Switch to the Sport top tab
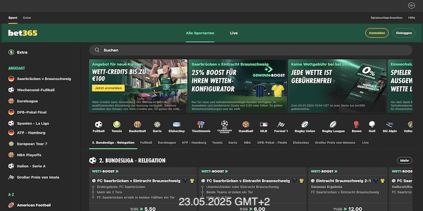The width and height of the screenshot is (423, 211). [x=13, y=18]
